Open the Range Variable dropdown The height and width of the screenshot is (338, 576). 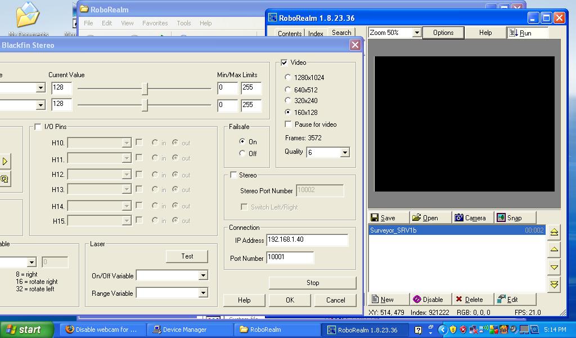pyautogui.click(x=202, y=293)
